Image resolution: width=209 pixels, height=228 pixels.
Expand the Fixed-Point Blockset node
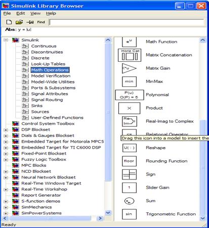[6, 154]
